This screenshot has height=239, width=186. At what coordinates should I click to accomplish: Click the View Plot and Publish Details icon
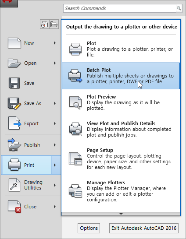pyautogui.click(x=75, y=129)
